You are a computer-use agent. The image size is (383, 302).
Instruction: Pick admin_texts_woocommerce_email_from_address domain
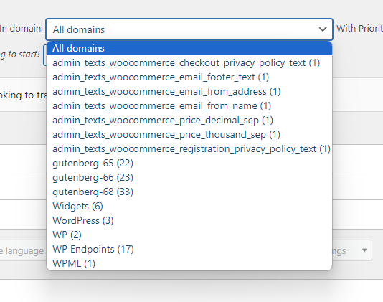pos(189,91)
